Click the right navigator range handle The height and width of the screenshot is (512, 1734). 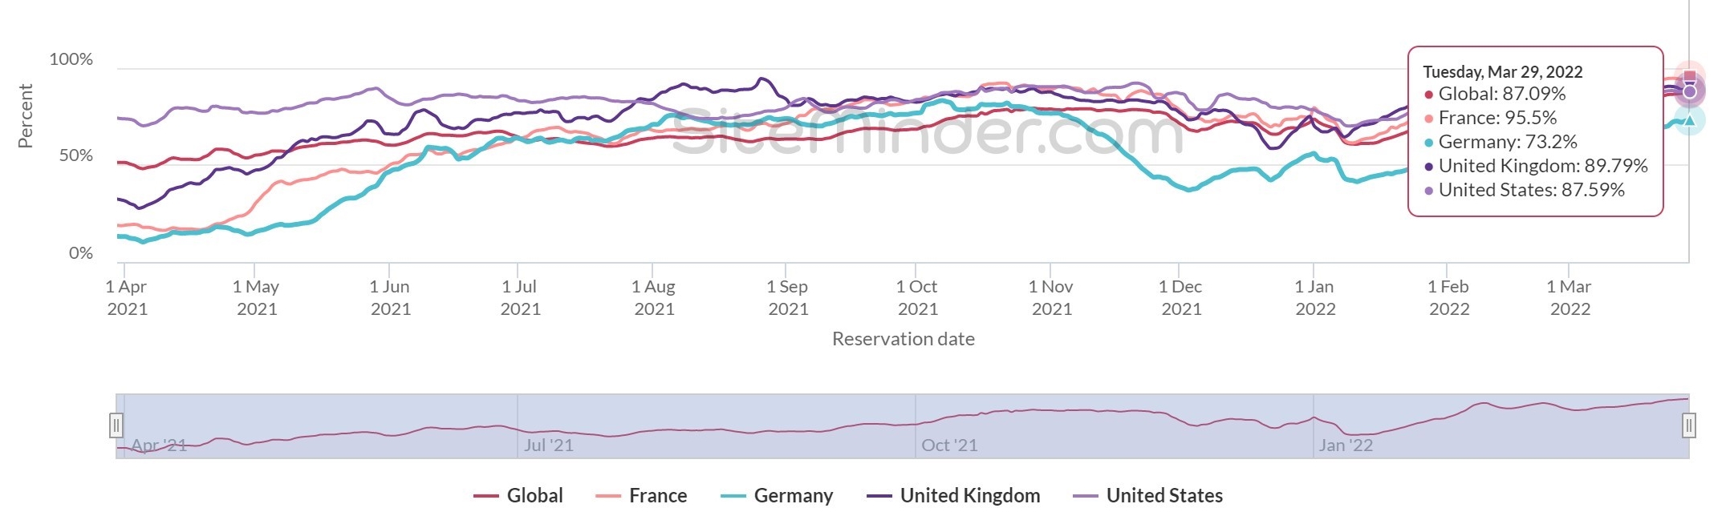pos(1689,425)
